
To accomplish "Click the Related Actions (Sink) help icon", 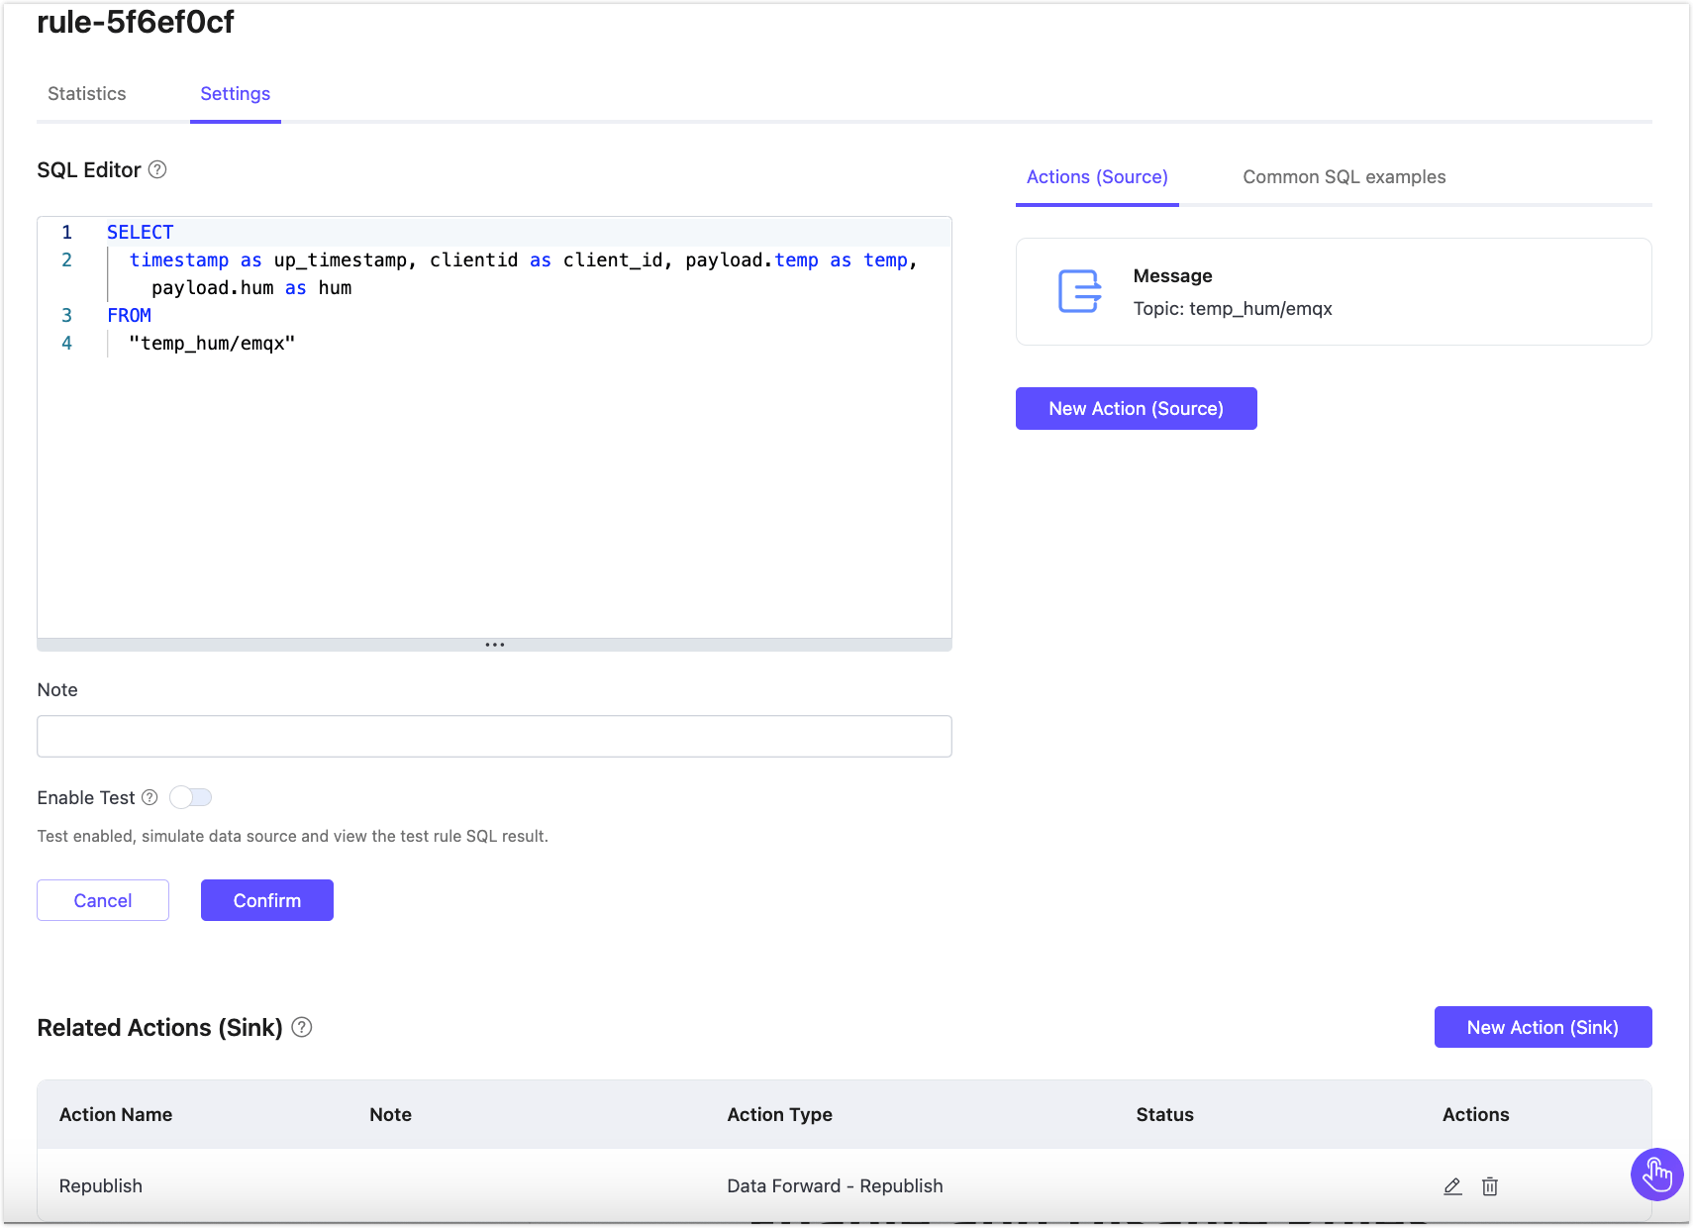I will tap(302, 1027).
